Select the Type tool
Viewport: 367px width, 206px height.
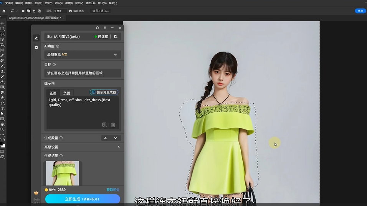2,108
